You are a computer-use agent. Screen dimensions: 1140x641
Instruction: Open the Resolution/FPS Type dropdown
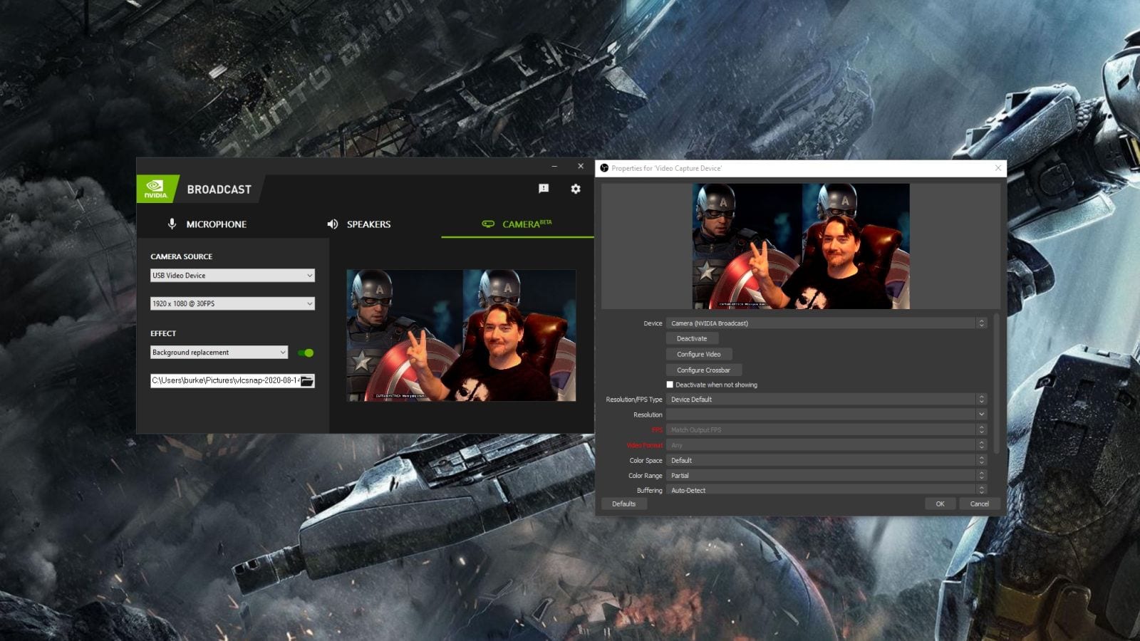coord(826,400)
